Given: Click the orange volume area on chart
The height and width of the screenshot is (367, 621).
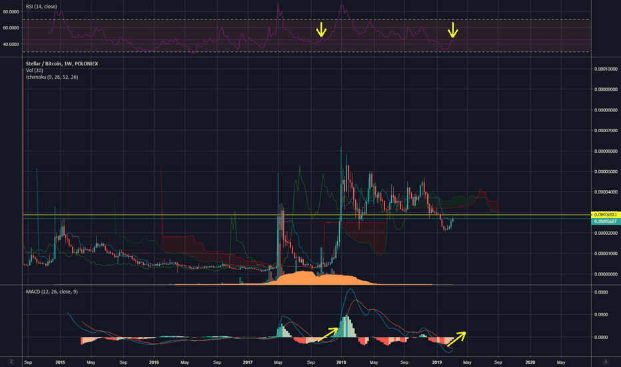Looking at the screenshot, I should (317, 279).
